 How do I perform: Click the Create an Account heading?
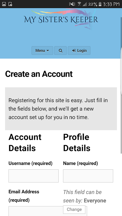[x=39, y=74]
